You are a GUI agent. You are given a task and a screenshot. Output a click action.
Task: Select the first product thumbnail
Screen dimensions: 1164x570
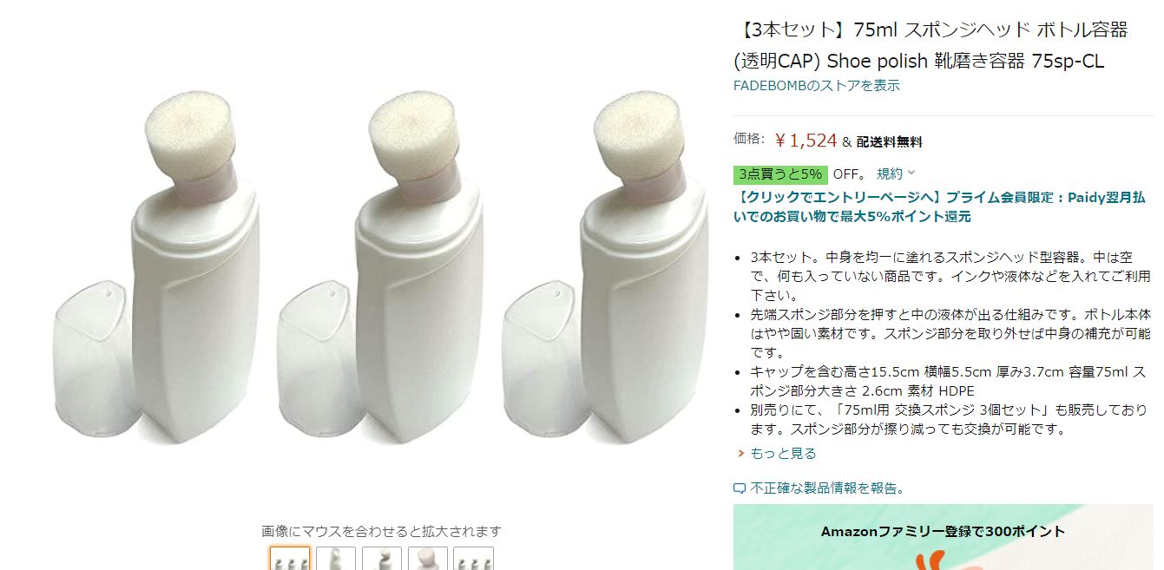pos(290,559)
